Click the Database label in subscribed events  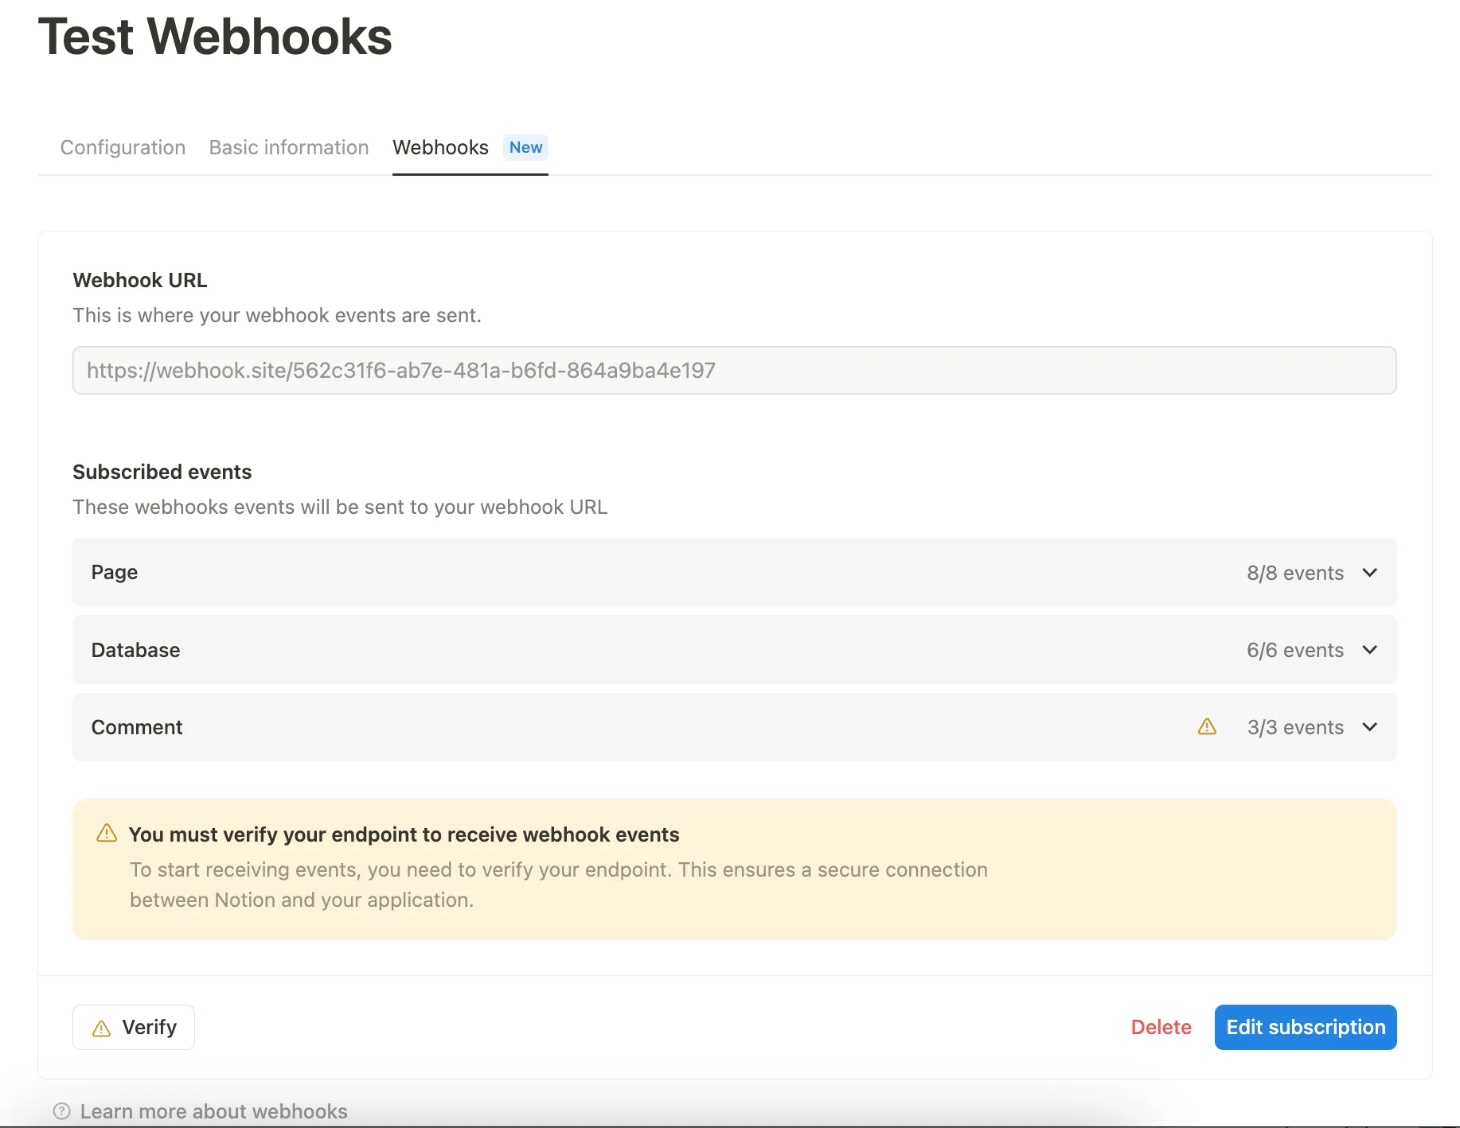tap(135, 650)
